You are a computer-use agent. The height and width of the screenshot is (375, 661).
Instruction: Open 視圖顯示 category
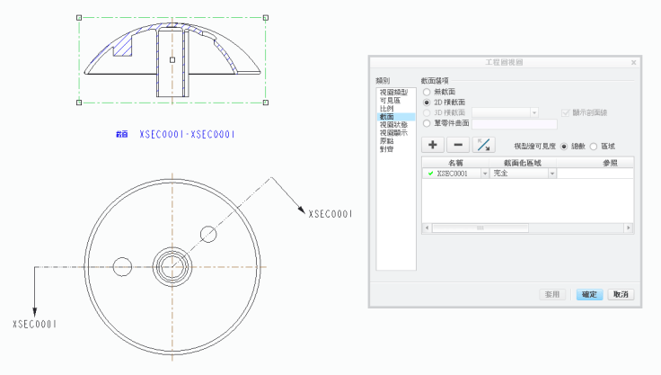(393, 132)
